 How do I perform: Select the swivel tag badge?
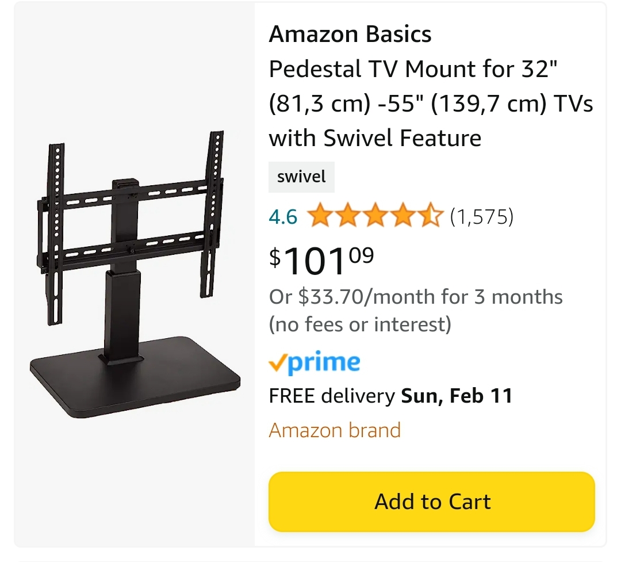pyautogui.click(x=301, y=177)
